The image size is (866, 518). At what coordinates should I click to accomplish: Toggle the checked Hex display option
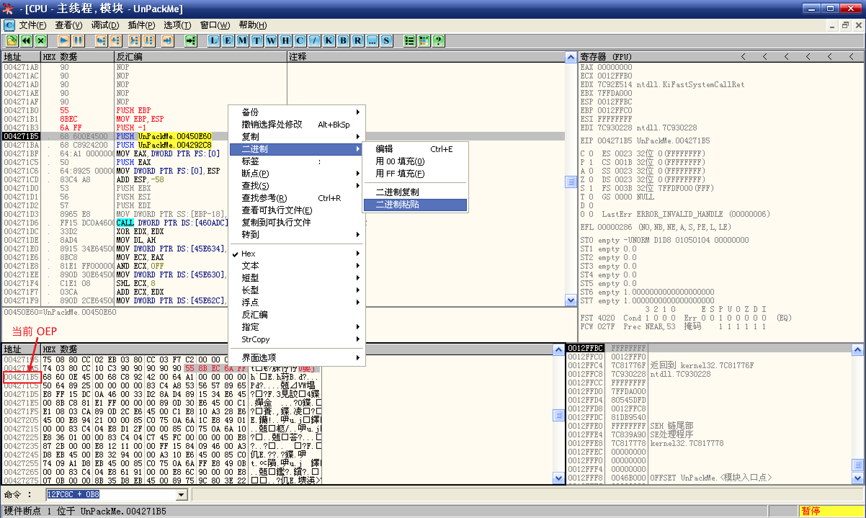pyautogui.click(x=249, y=254)
